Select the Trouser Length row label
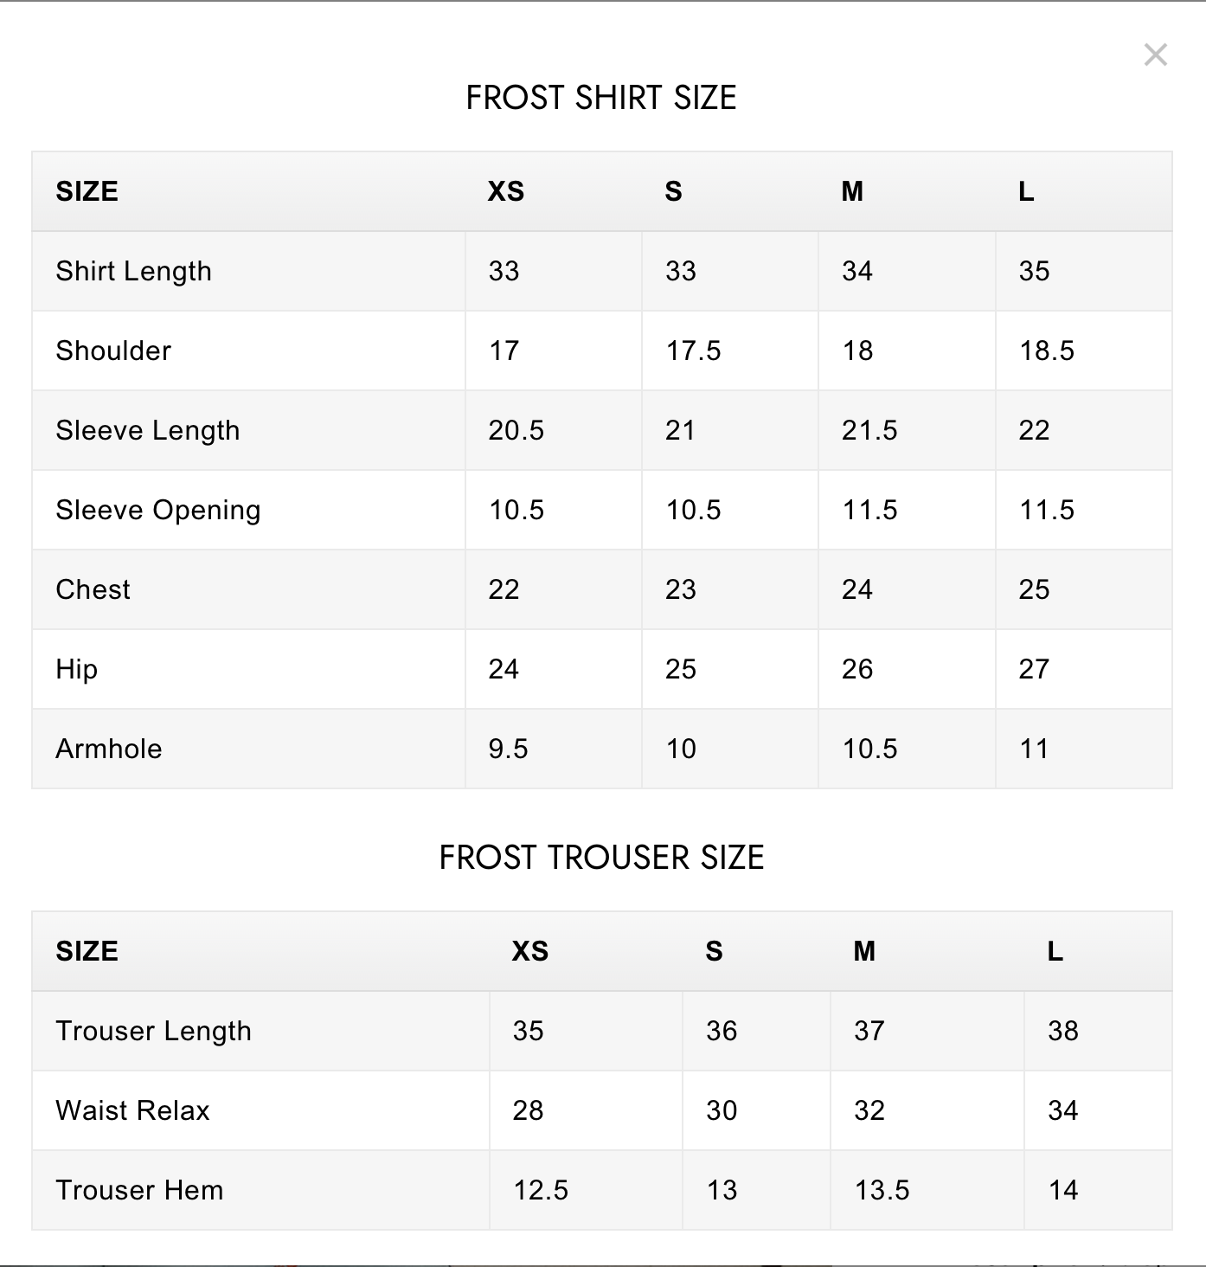 point(153,1031)
